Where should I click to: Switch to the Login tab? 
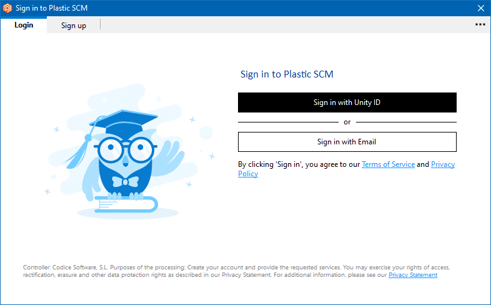(24, 25)
